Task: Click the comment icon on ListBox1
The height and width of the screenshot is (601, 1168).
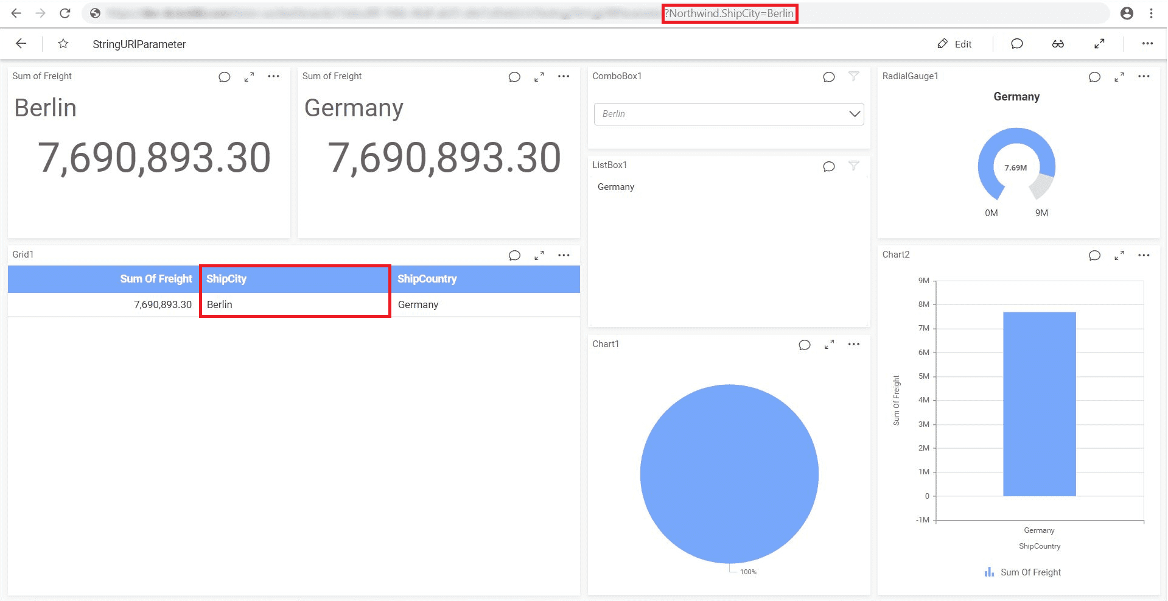Action: 828,166
